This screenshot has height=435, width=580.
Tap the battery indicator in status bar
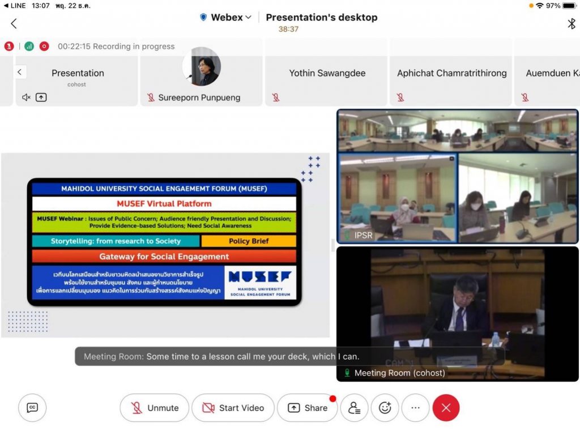569,6
